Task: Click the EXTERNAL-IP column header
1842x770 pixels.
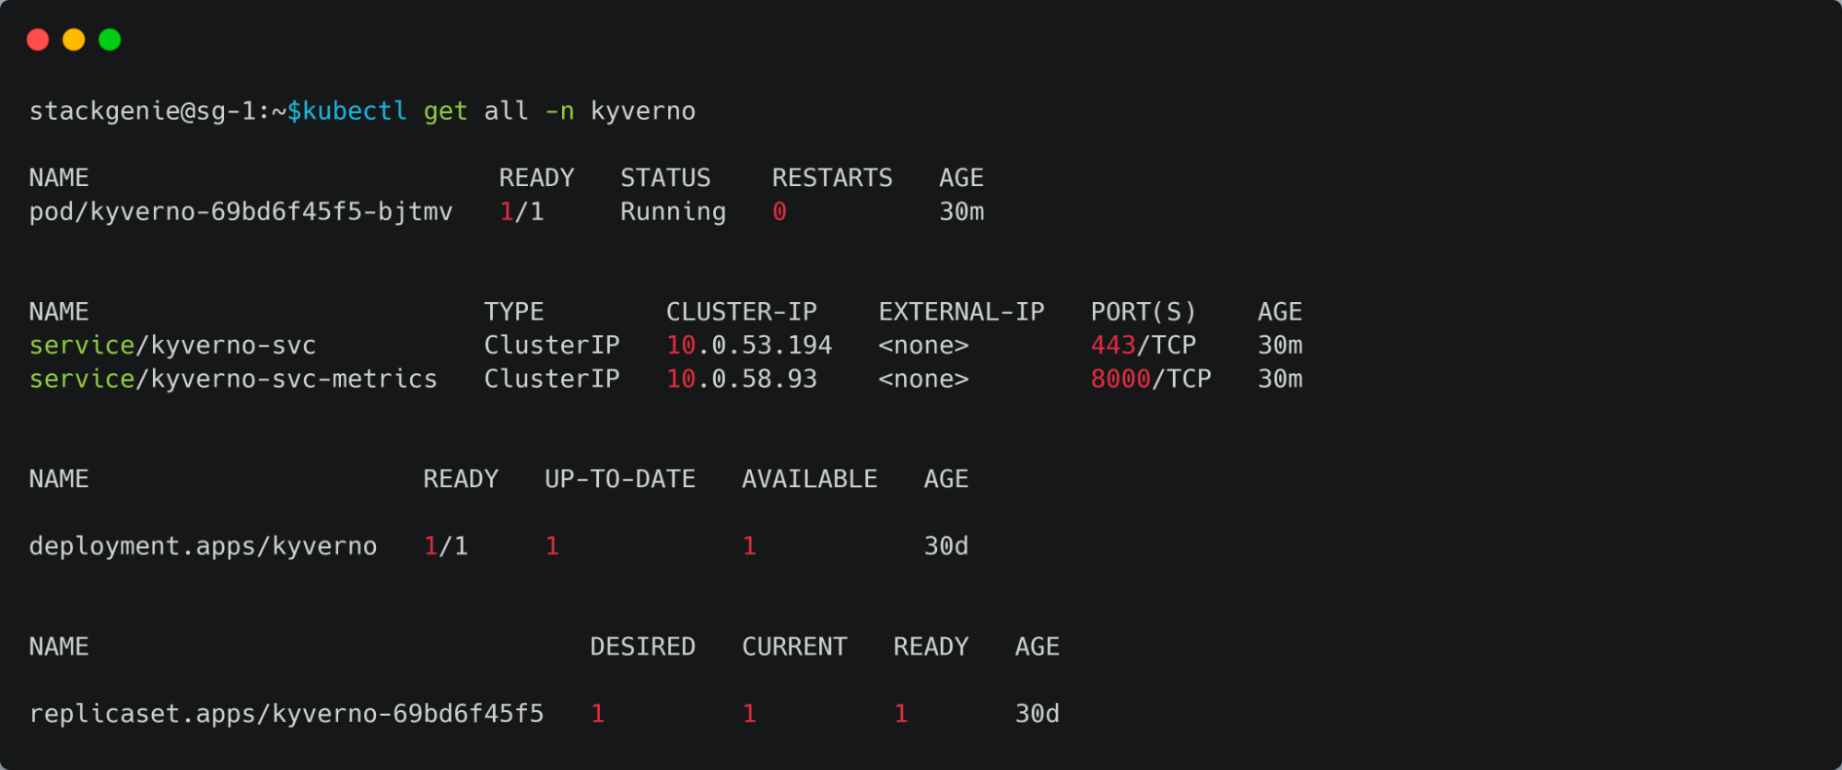Action: click(x=962, y=312)
